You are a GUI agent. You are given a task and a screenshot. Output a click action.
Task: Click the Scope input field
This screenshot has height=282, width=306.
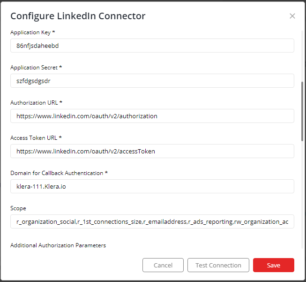(152, 221)
